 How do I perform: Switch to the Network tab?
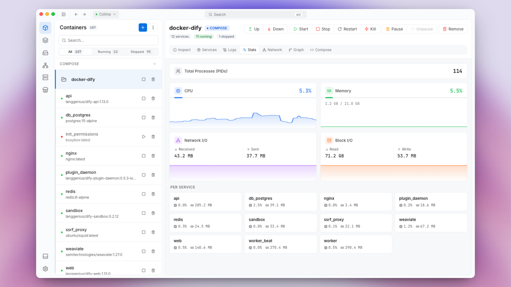click(x=272, y=50)
